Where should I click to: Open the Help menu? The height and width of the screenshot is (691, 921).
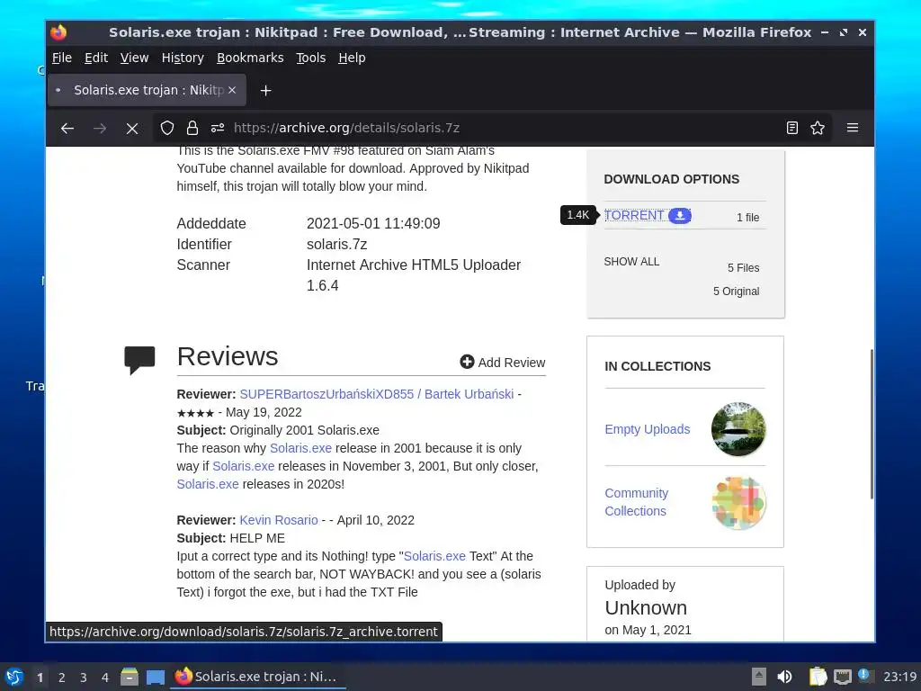[x=352, y=58]
